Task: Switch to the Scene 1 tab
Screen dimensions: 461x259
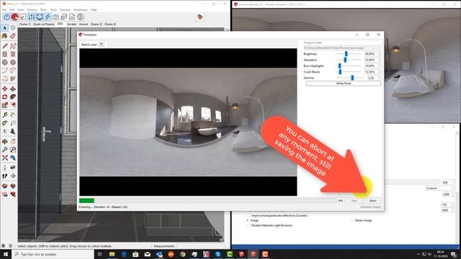Action: click(x=24, y=24)
